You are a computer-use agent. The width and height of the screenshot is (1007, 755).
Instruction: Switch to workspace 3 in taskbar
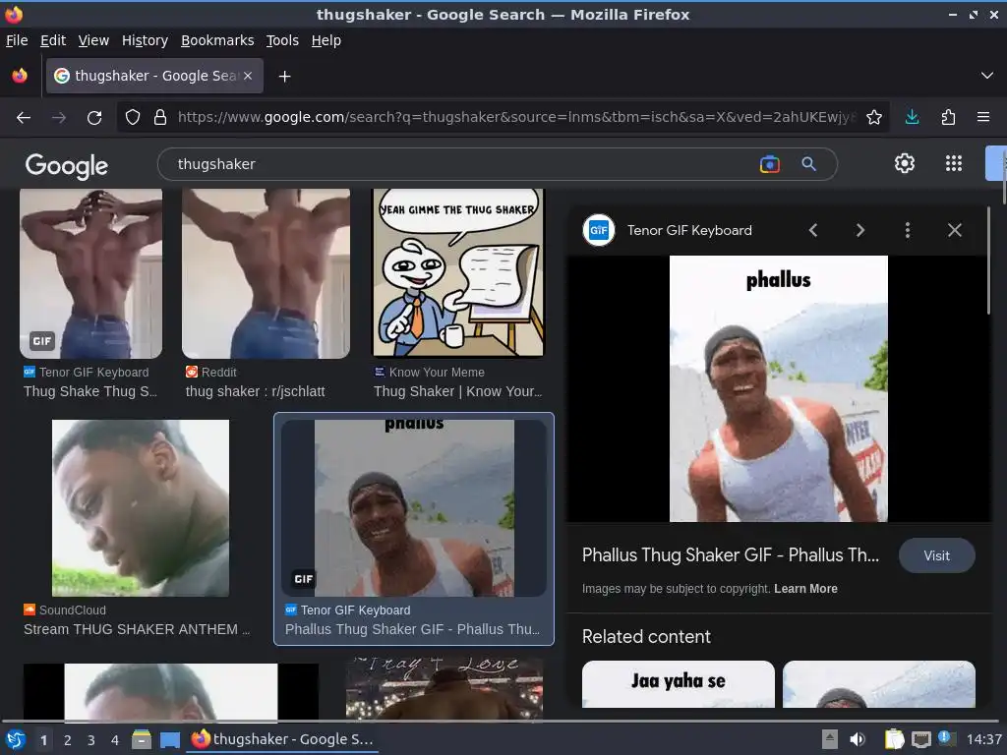coord(91,740)
